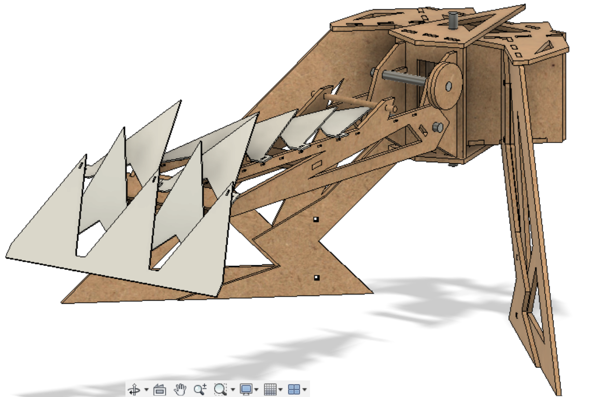Open Display Settings from the navigation bar
The width and height of the screenshot is (604, 397).
[246, 389]
